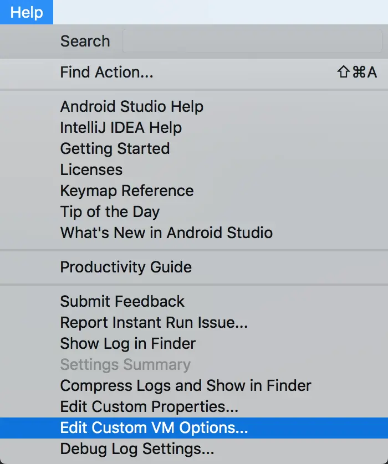
Task: Choose the Licenses menu item
Action: tap(91, 169)
